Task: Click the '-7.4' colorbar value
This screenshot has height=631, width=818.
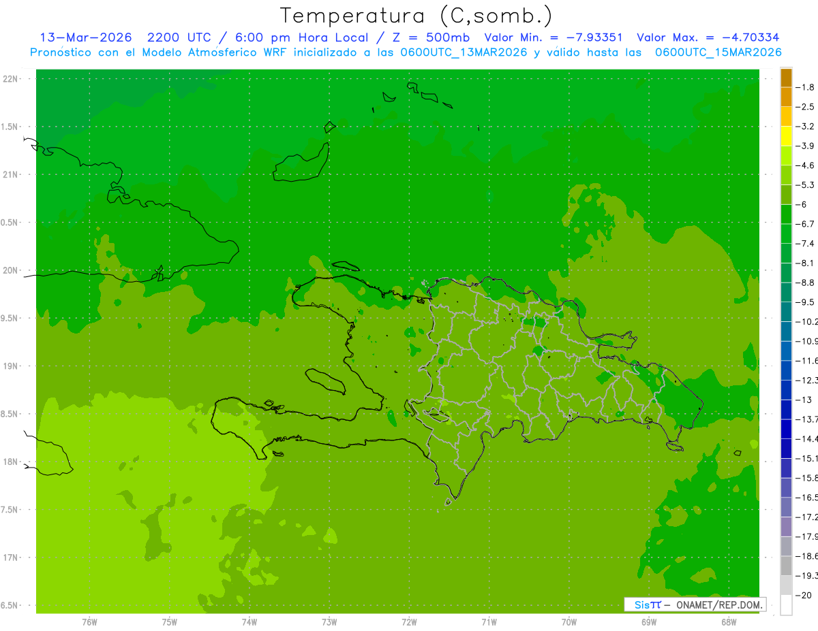Action: pos(806,244)
